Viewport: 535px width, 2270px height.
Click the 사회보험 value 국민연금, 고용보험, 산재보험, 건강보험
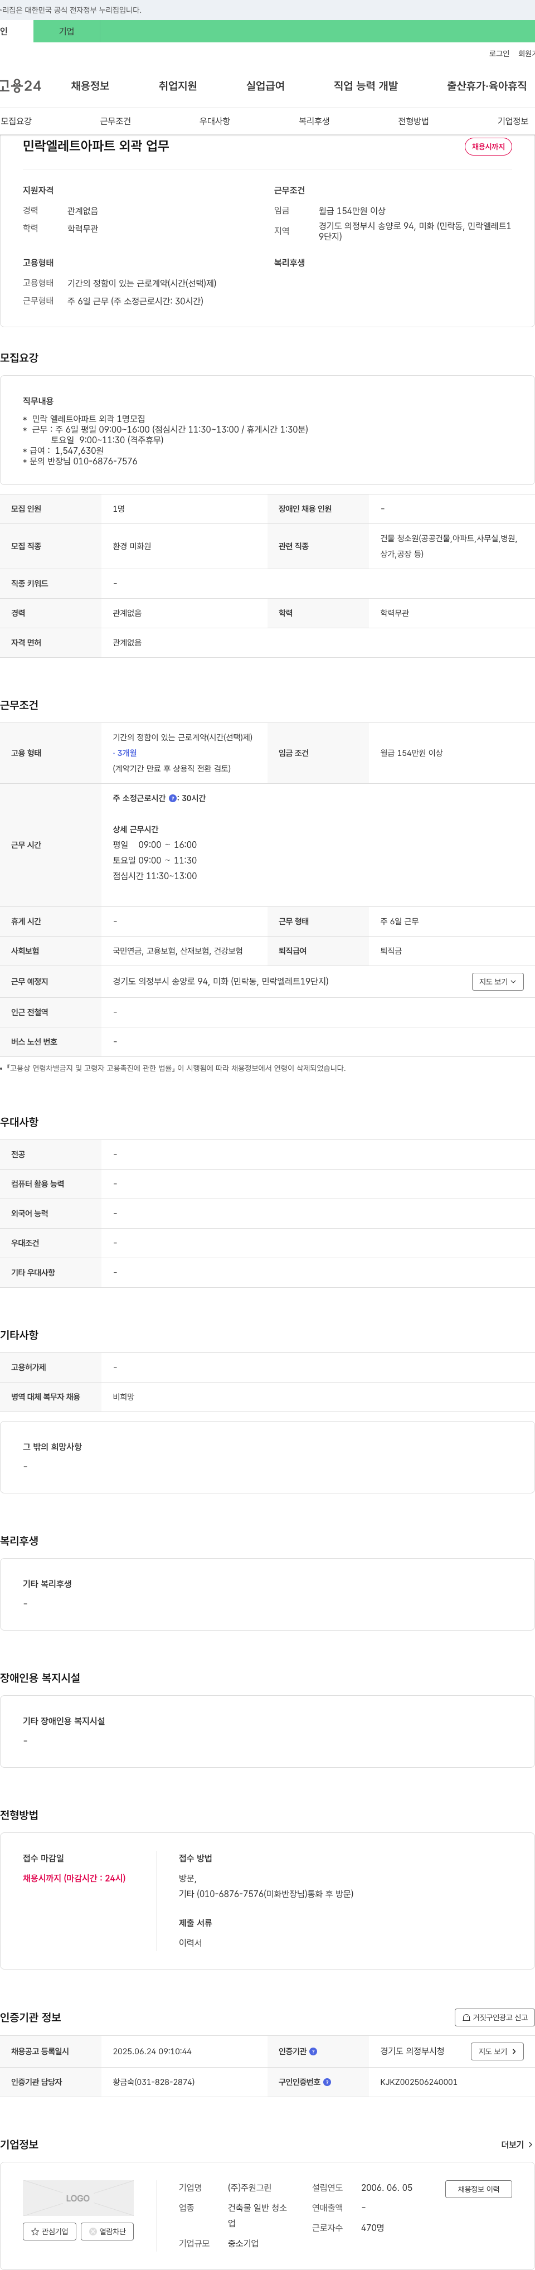coord(178,951)
